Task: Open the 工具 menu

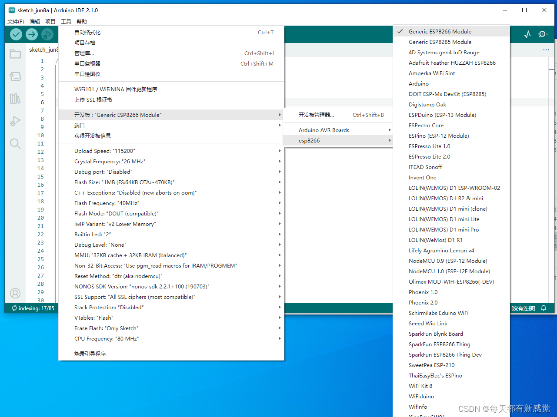Action: 66,21
